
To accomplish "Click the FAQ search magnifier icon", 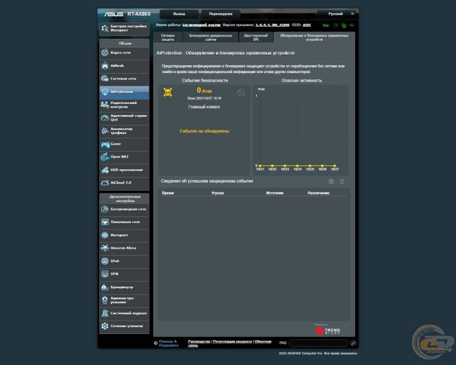I will click(x=353, y=343).
